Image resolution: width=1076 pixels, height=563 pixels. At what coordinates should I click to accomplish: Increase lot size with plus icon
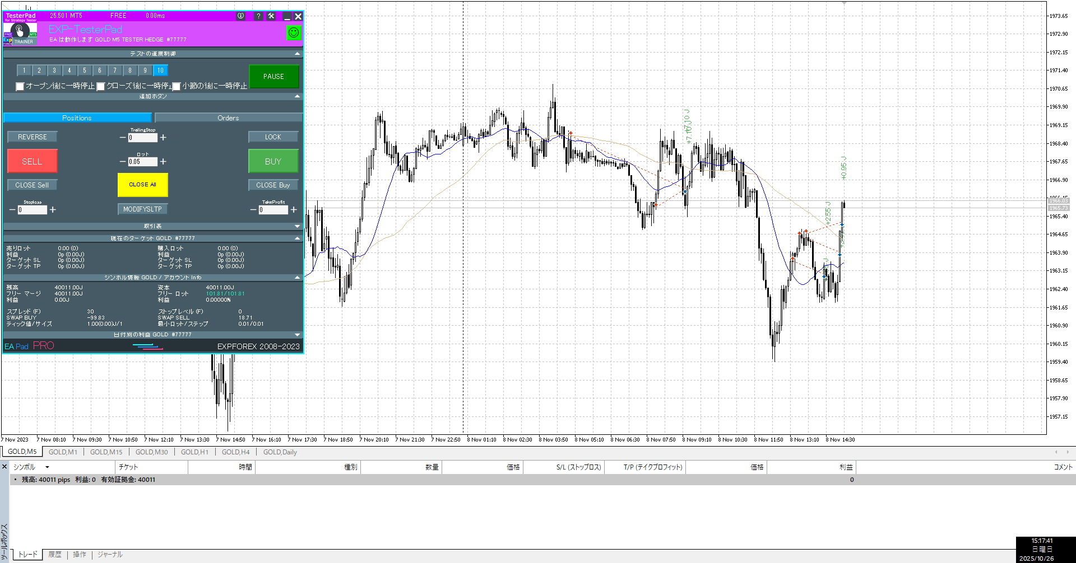click(x=163, y=162)
